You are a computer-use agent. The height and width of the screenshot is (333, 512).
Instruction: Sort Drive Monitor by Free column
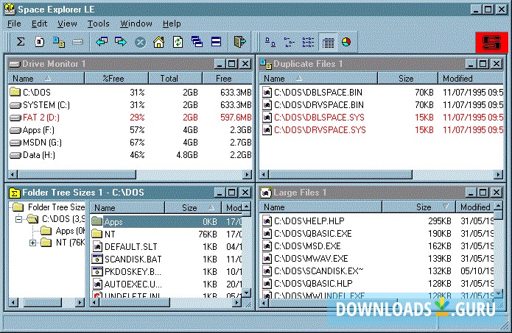[227, 79]
